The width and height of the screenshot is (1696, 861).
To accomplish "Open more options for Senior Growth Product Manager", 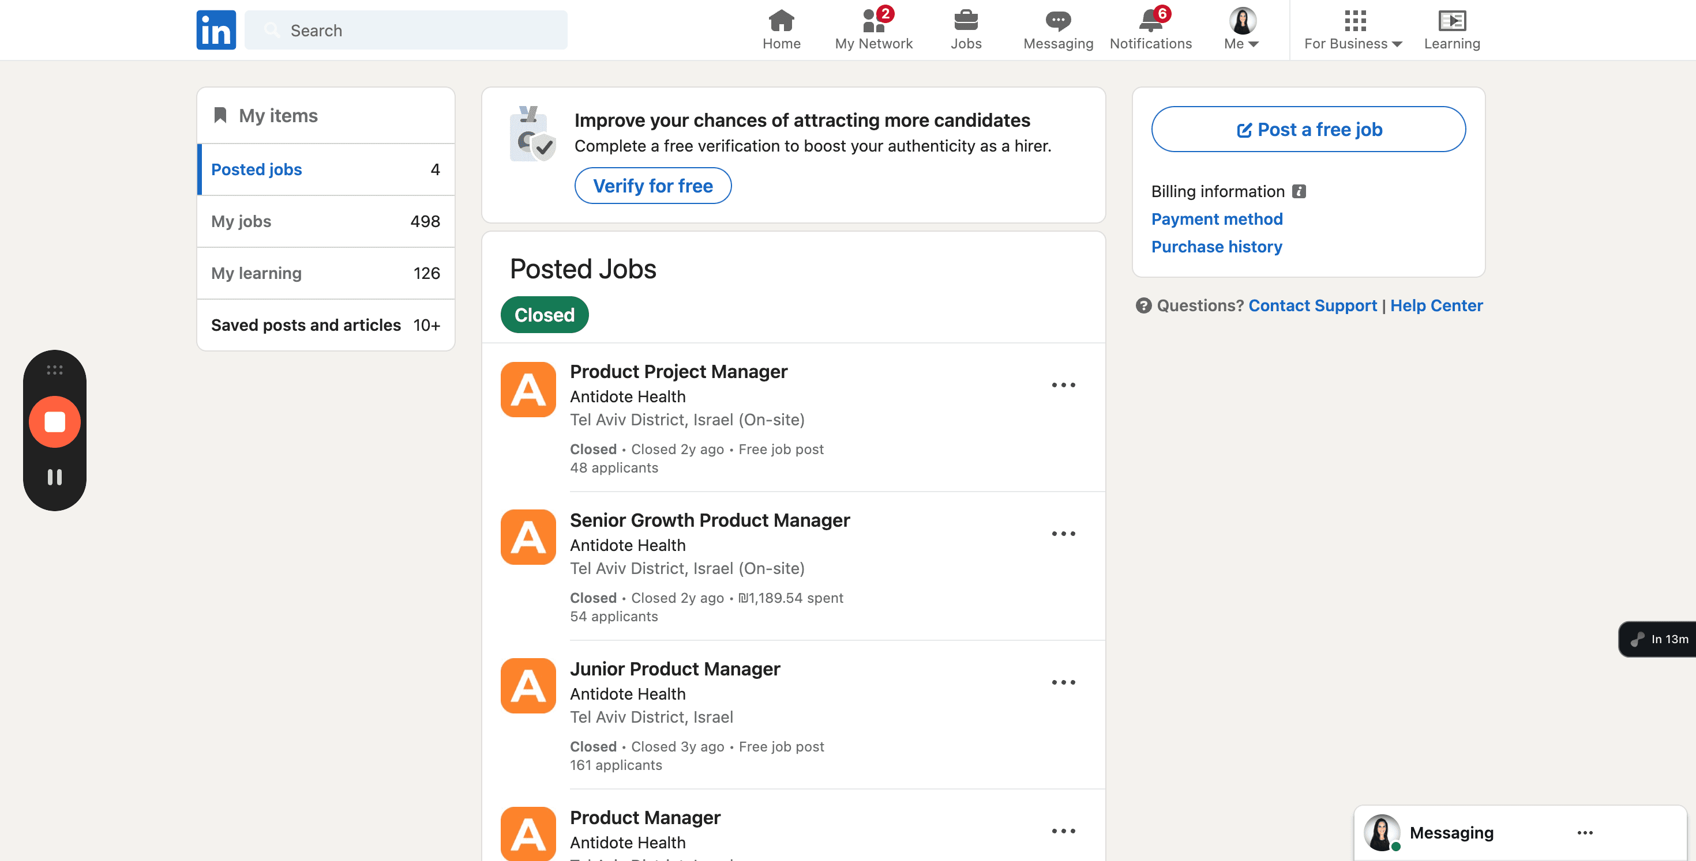I will point(1063,534).
